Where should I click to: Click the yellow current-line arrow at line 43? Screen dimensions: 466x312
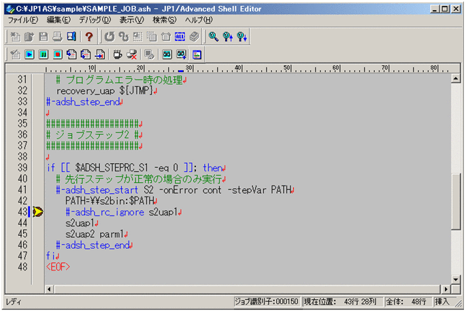37,211
